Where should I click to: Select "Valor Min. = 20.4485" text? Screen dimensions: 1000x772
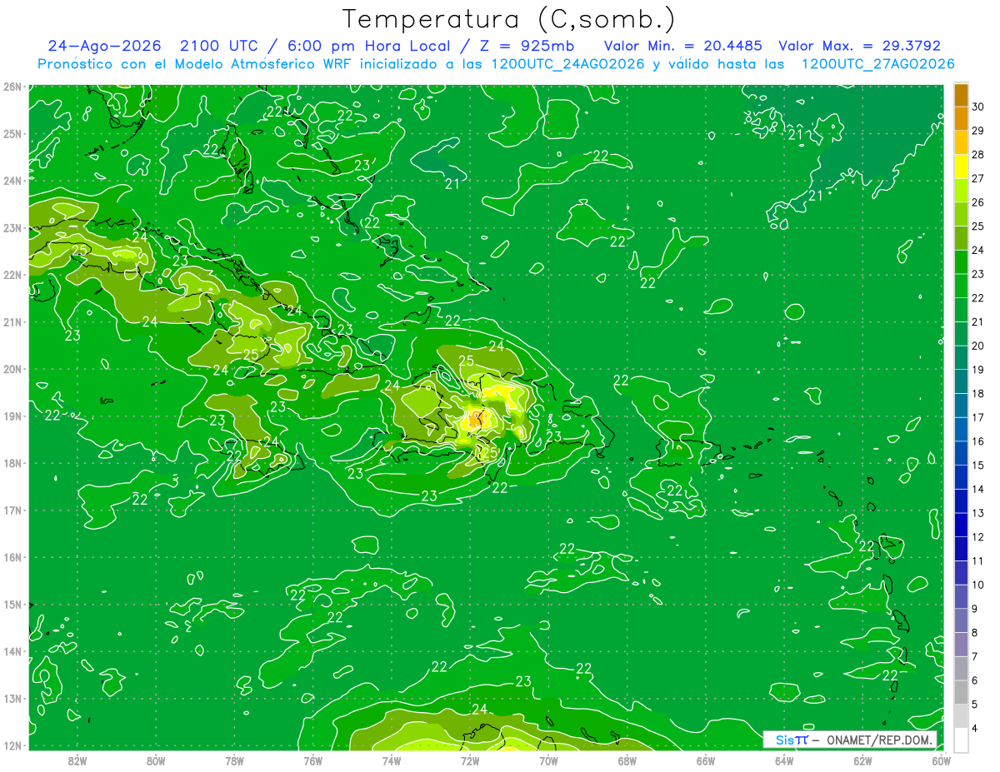point(683,47)
